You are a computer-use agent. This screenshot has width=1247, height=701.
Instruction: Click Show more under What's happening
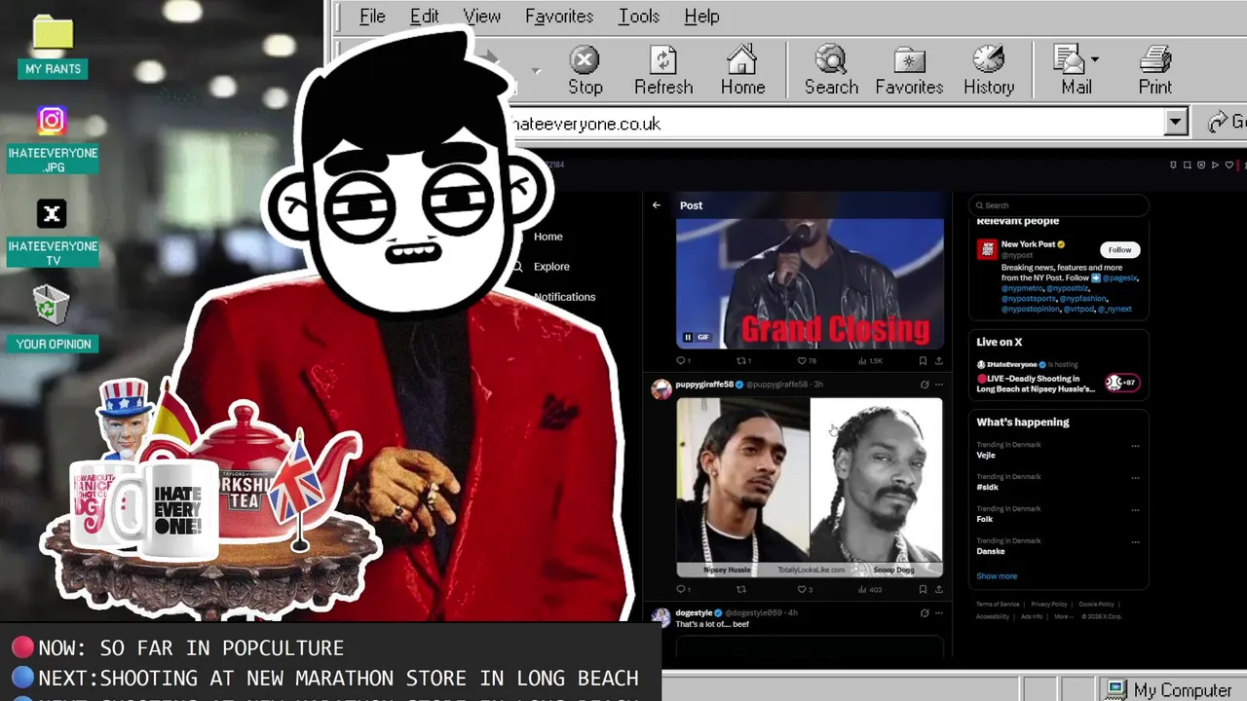click(997, 576)
